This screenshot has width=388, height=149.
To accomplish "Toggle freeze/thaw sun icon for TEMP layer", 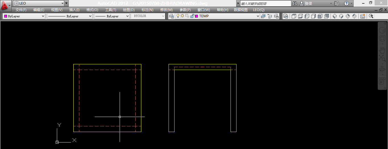I will (182, 16).
